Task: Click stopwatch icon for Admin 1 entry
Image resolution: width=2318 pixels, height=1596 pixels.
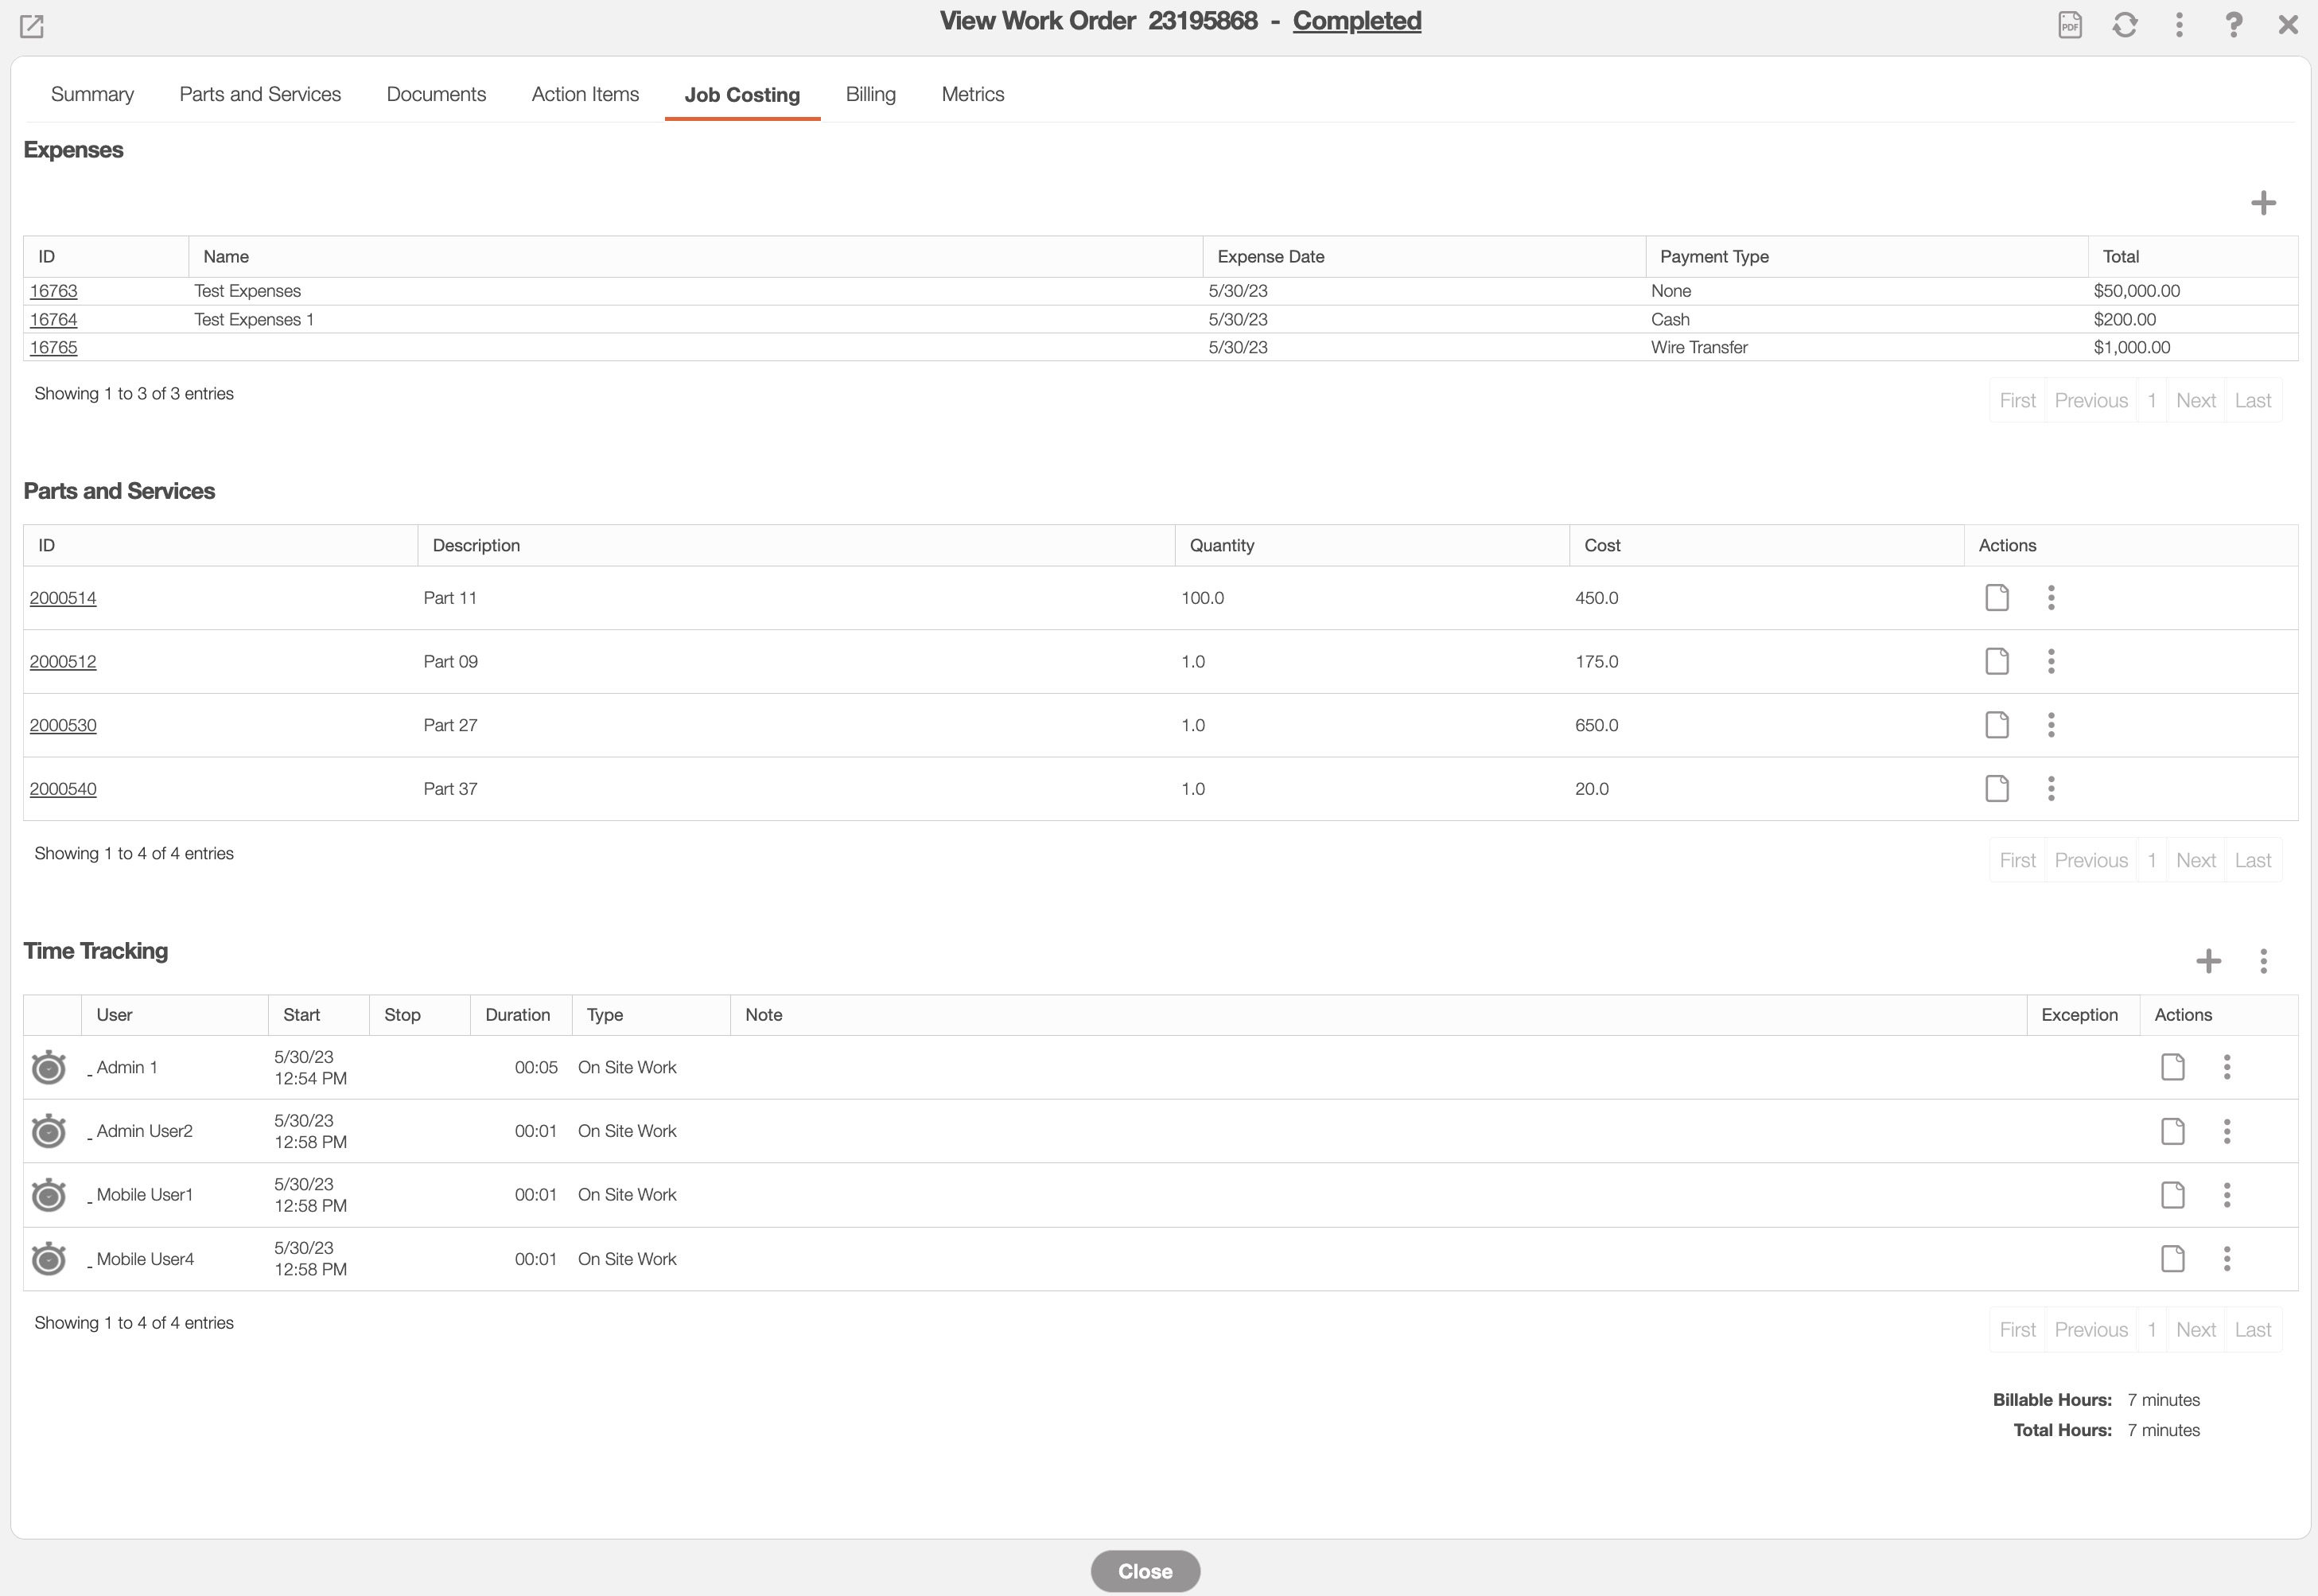Action: (49, 1068)
